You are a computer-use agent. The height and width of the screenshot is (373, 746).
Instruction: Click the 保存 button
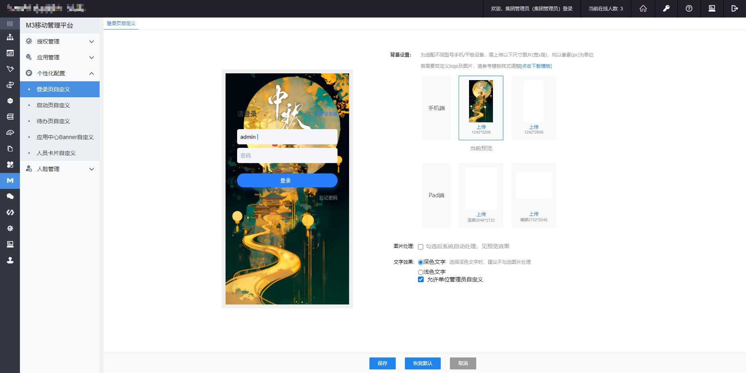click(382, 363)
